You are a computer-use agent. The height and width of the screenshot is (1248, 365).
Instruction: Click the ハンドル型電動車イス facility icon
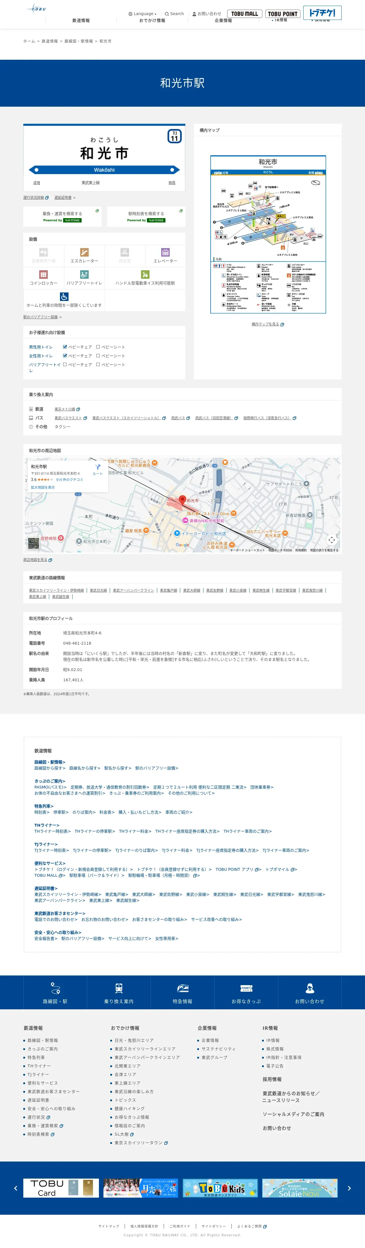(145, 275)
